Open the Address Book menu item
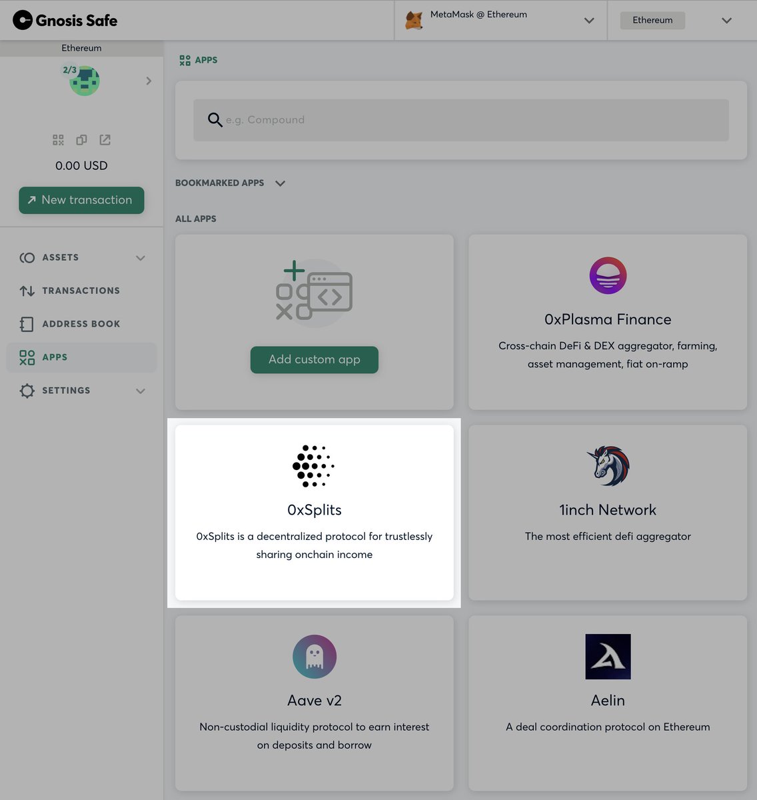This screenshot has width=757, height=800. point(82,324)
